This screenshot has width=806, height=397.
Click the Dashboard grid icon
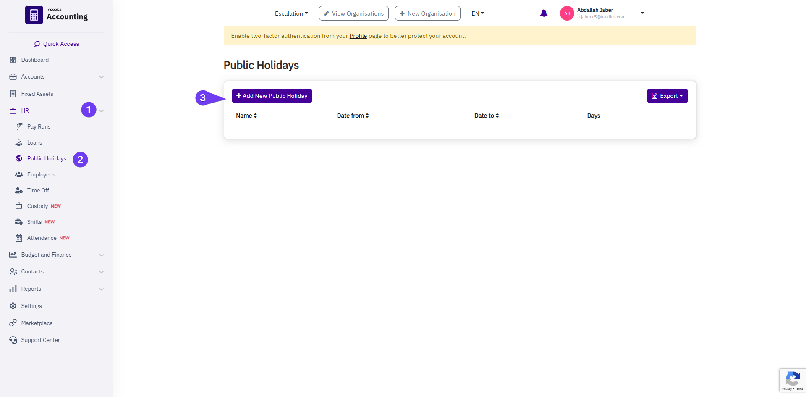pos(13,60)
